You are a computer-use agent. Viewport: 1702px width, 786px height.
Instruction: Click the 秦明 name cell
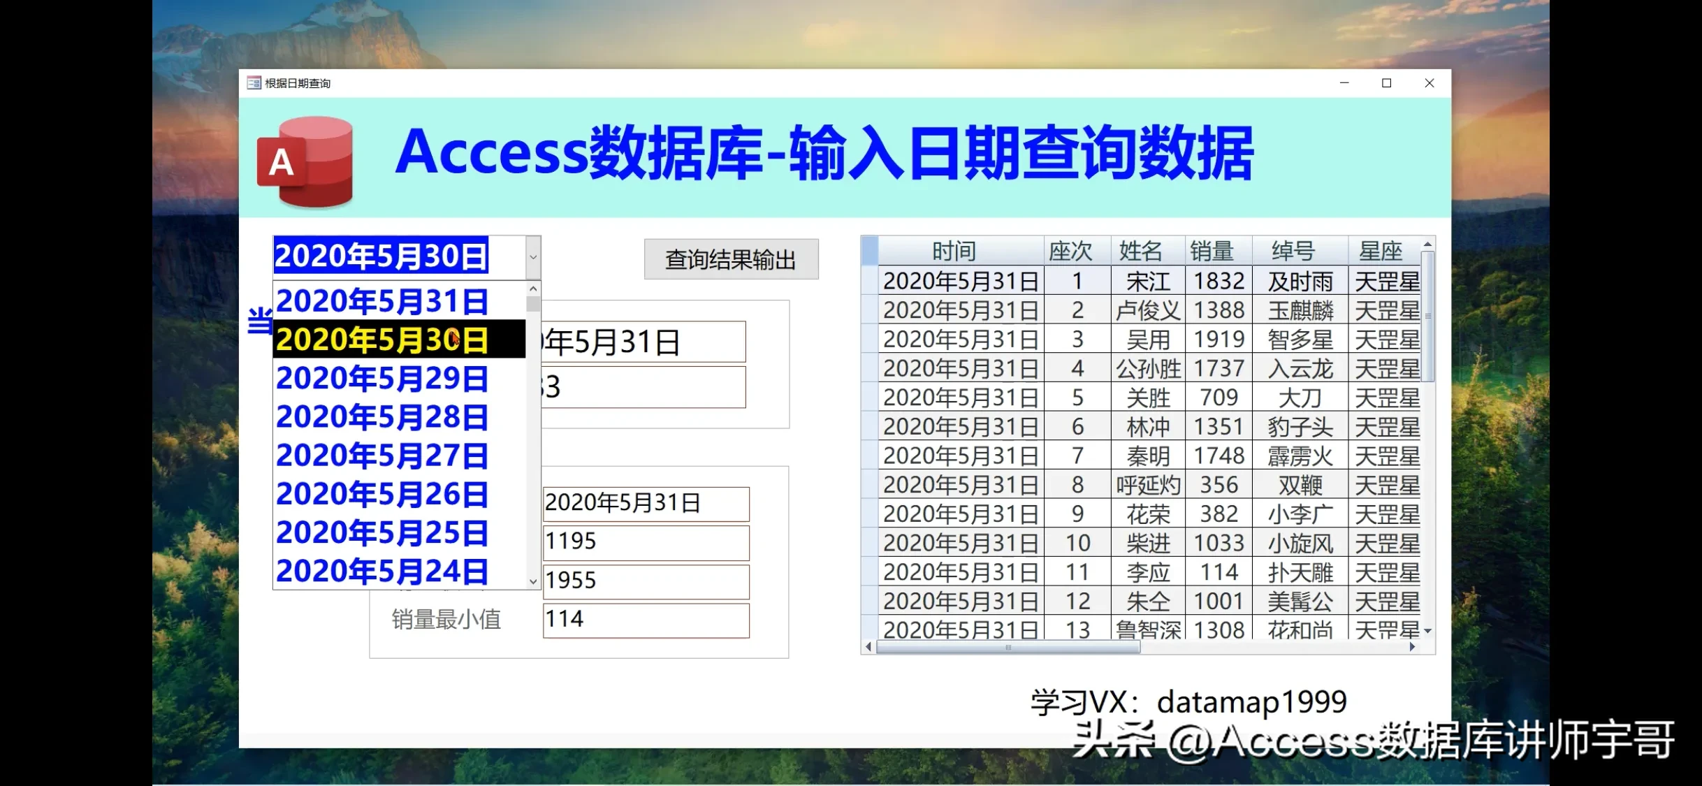pyautogui.click(x=1148, y=456)
